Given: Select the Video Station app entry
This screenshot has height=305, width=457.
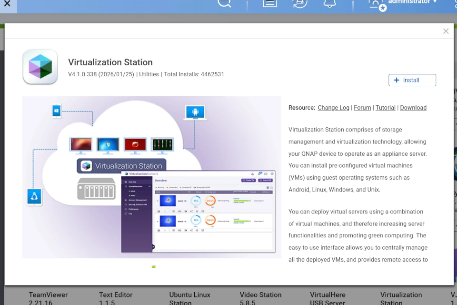Looking at the screenshot, I should [x=260, y=298].
